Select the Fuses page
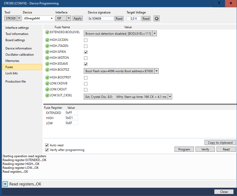This screenshot has width=237, height=196. [x=22, y=67]
